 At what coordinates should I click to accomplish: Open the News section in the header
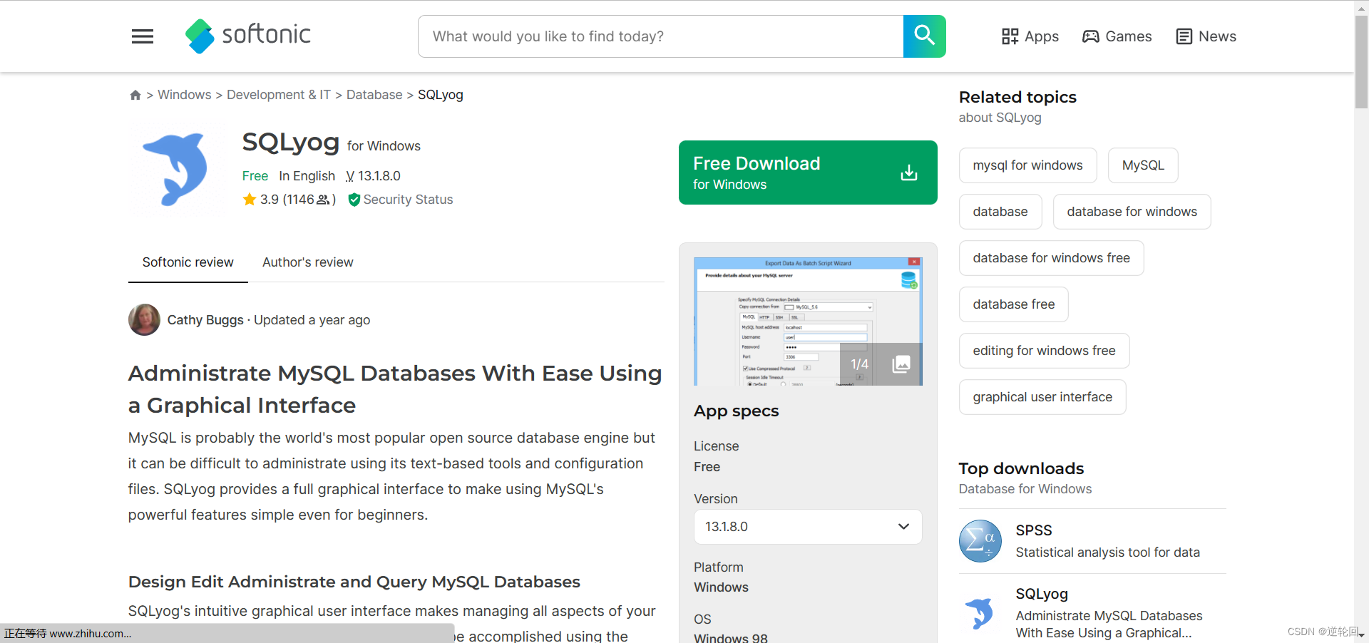(x=1205, y=36)
